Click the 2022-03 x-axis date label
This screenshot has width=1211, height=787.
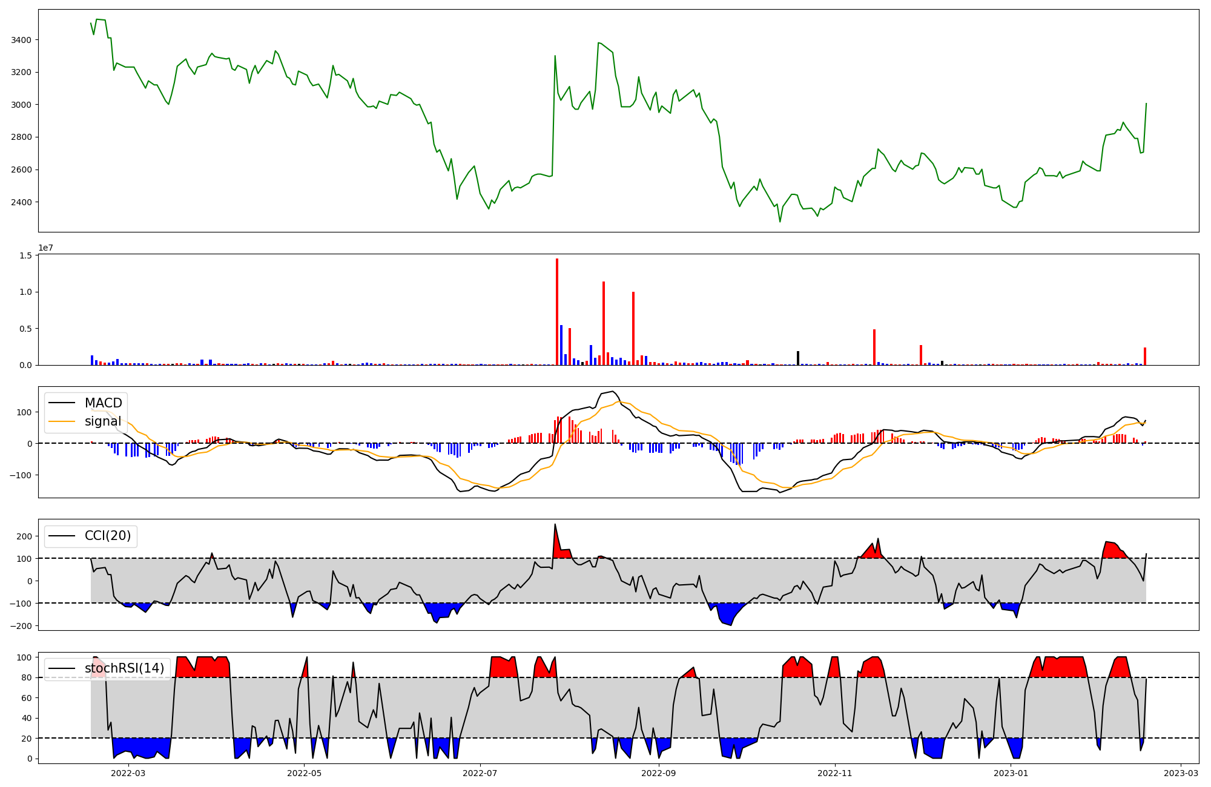[x=128, y=773]
